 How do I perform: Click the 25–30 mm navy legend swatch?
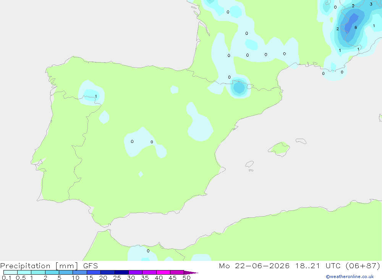click(x=121, y=272)
